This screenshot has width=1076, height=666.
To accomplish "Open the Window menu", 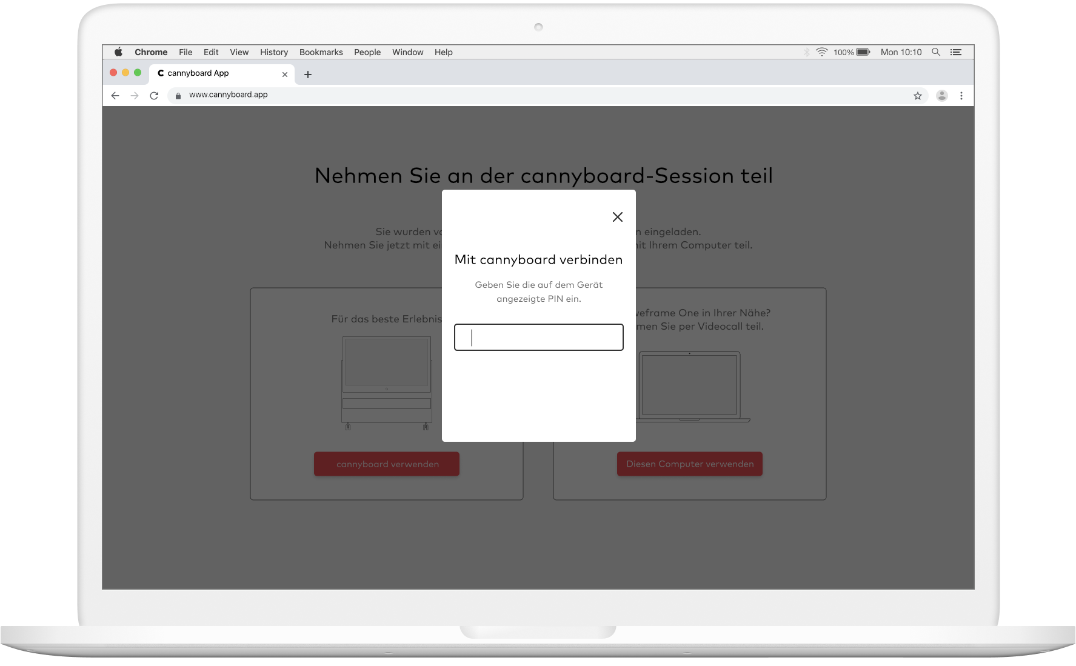I will pyautogui.click(x=407, y=52).
